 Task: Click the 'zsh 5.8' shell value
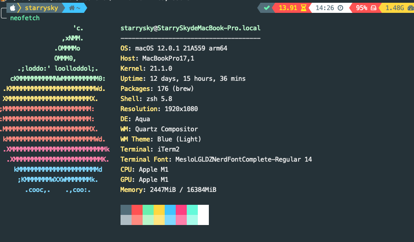pyautogui.click(x=159, y=99)
